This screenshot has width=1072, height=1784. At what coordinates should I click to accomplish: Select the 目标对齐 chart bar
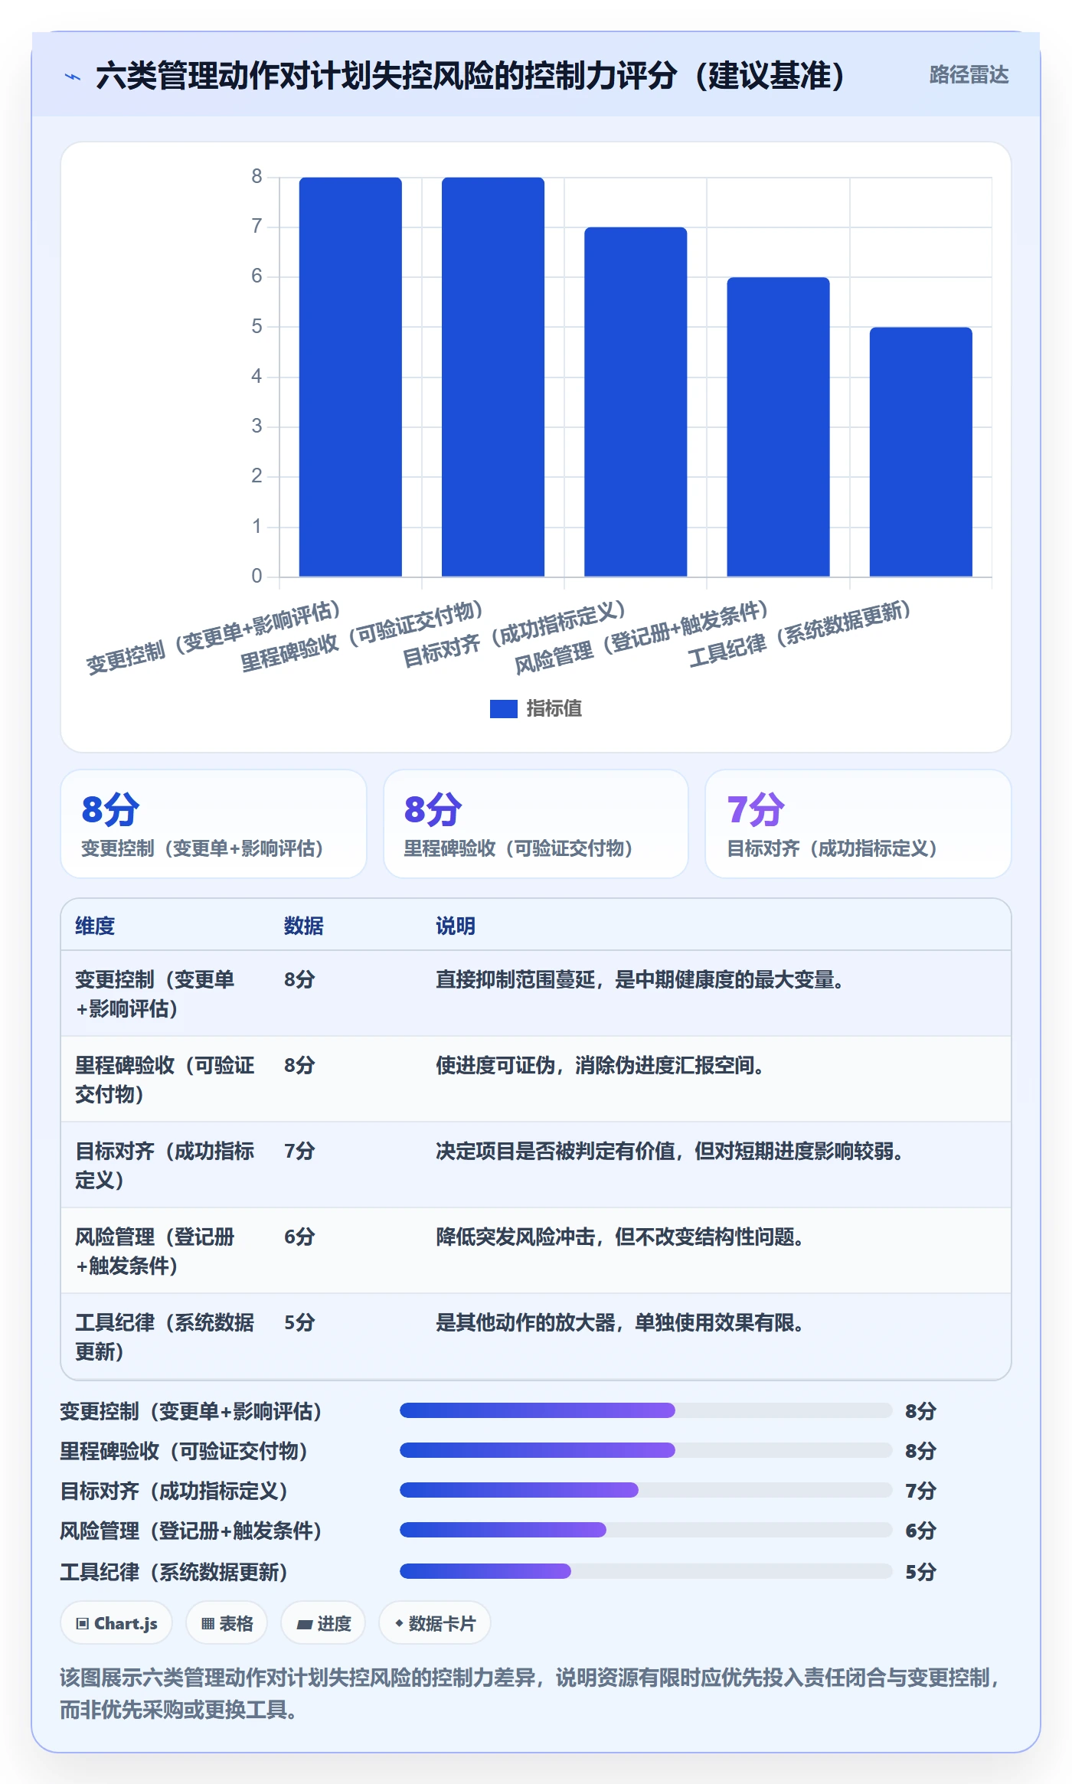(x=636, y=402)
